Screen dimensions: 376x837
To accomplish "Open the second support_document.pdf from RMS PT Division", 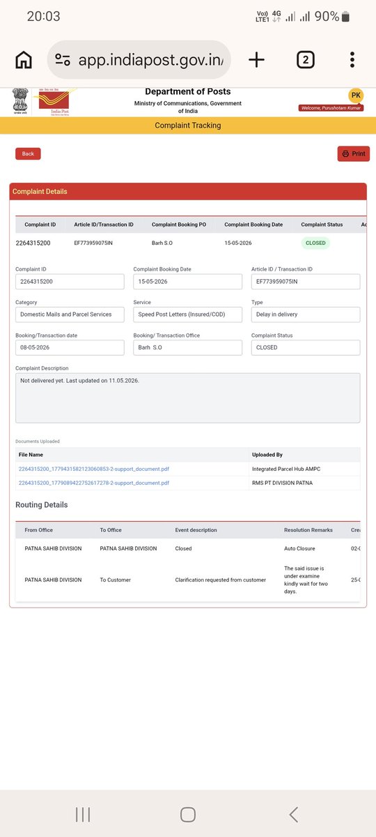I will pos(94,483).
